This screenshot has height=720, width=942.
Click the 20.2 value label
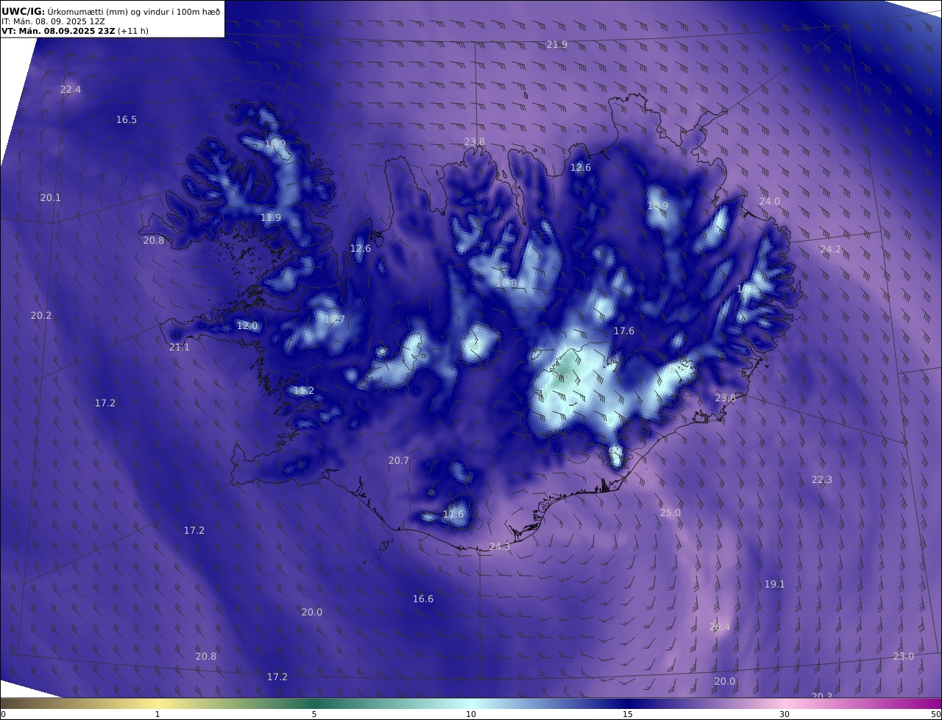coord(41,316)
